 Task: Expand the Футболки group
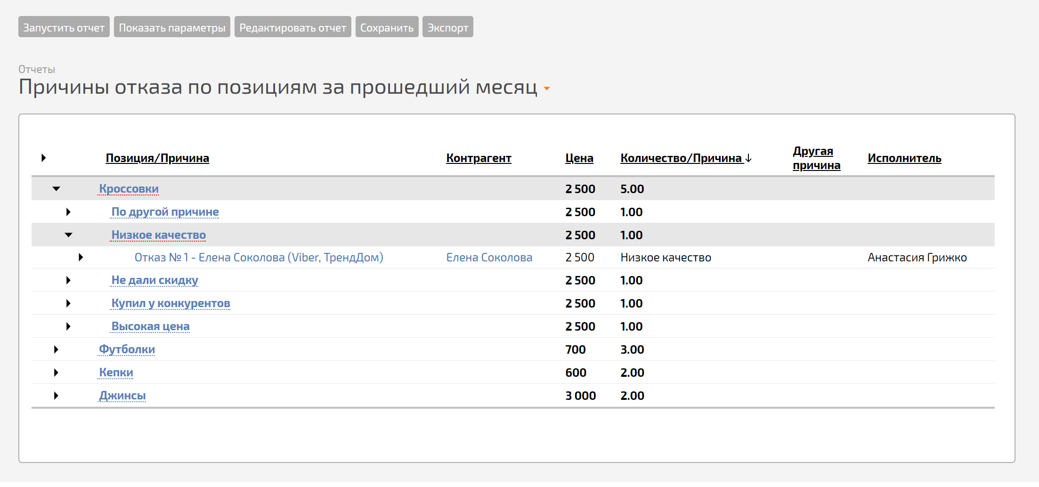[x=56, y=350]
